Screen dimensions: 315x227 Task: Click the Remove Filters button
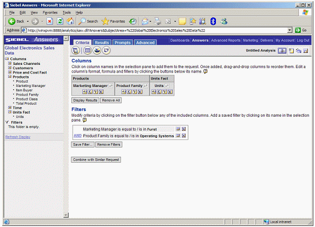tap(109, 145)
